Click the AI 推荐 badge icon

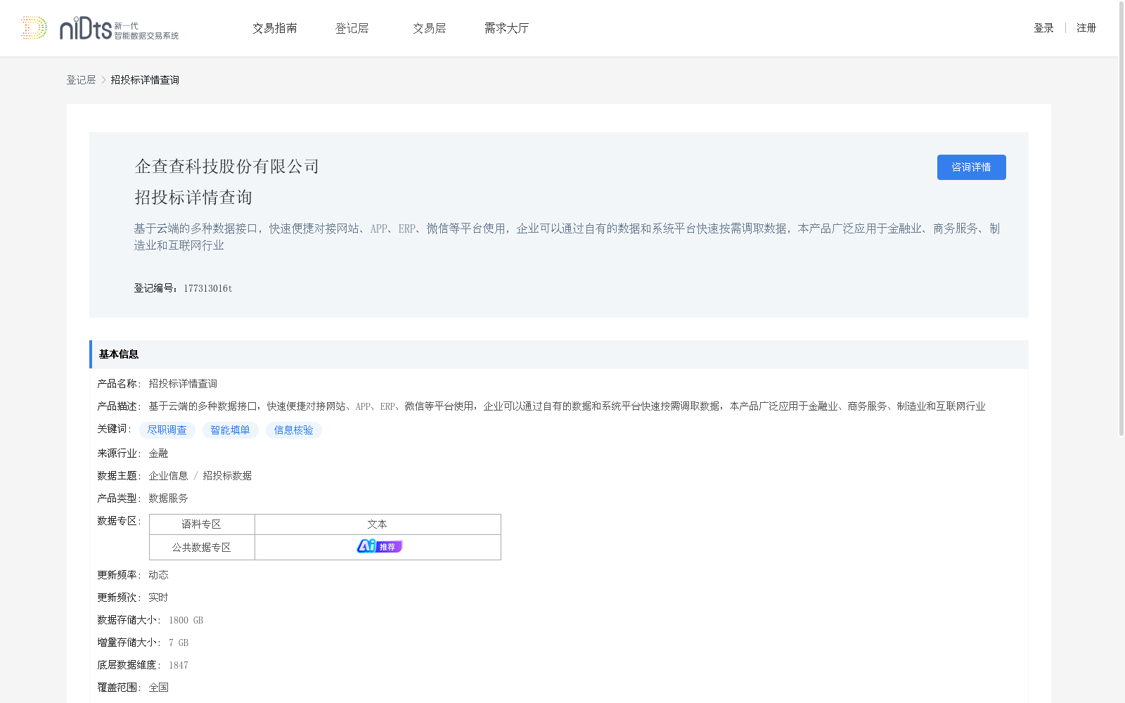click(379, 546)
